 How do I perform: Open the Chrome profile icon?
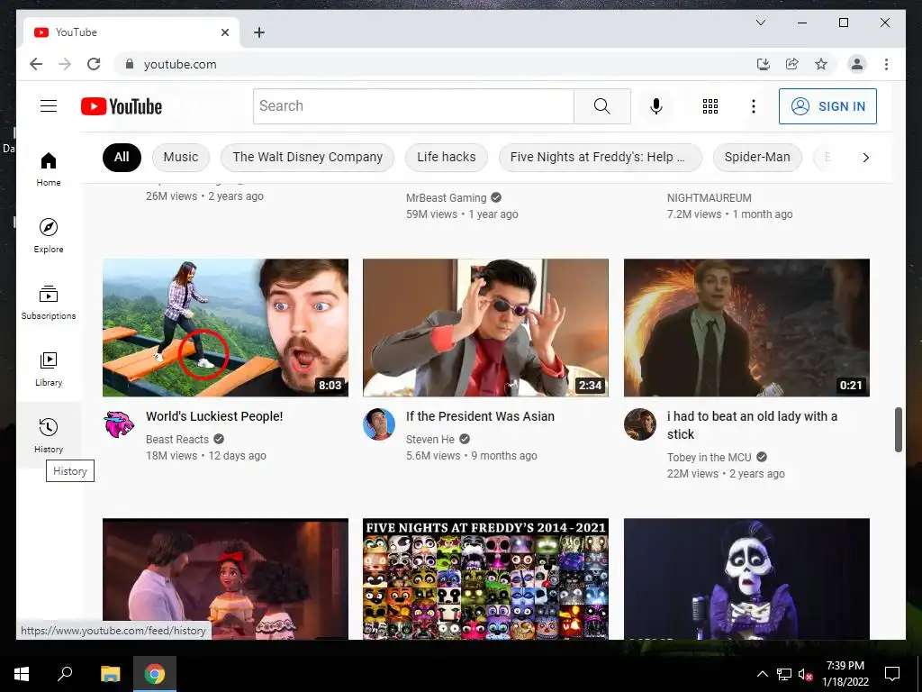click(857, 64)
